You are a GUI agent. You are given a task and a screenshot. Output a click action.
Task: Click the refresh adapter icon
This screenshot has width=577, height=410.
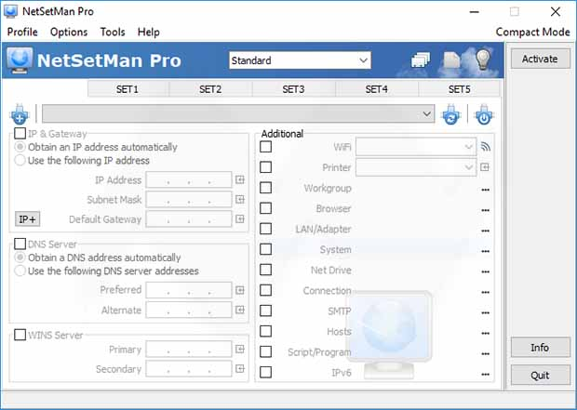point(450,114)
